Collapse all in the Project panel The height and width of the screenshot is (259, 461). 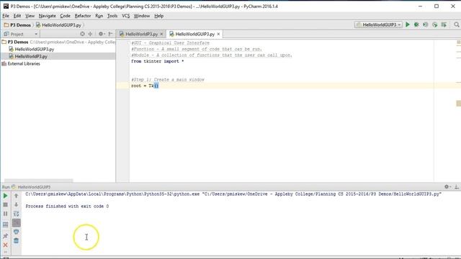pyautogui.click(x=90, y=34)
